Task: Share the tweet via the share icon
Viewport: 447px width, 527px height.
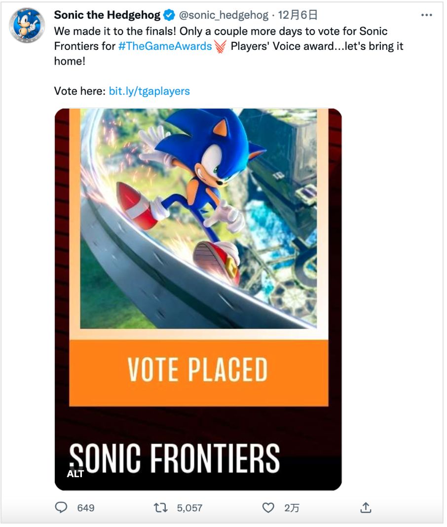Action: coord(366,507)
